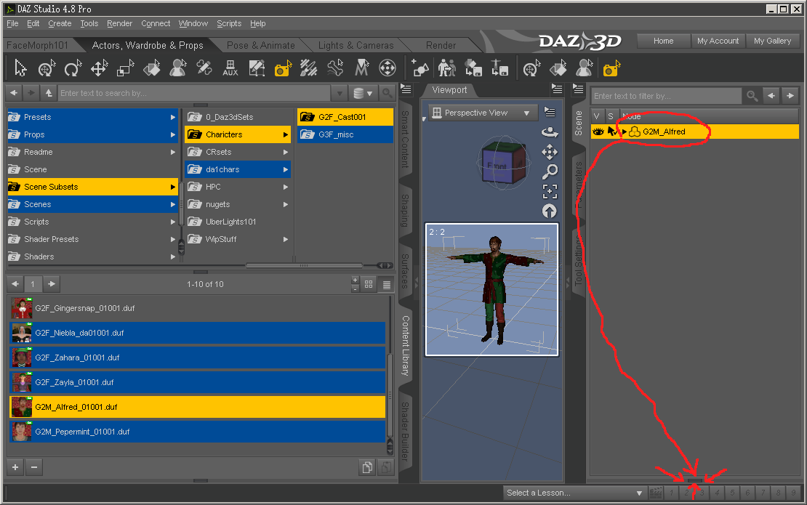807x505 pixels.
Task: Open Content Library pane options menu
Action: coord(406,89)
